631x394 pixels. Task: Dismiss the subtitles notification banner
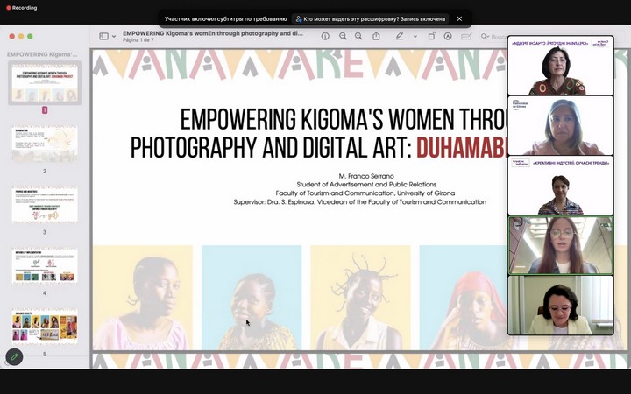[459, 18]
